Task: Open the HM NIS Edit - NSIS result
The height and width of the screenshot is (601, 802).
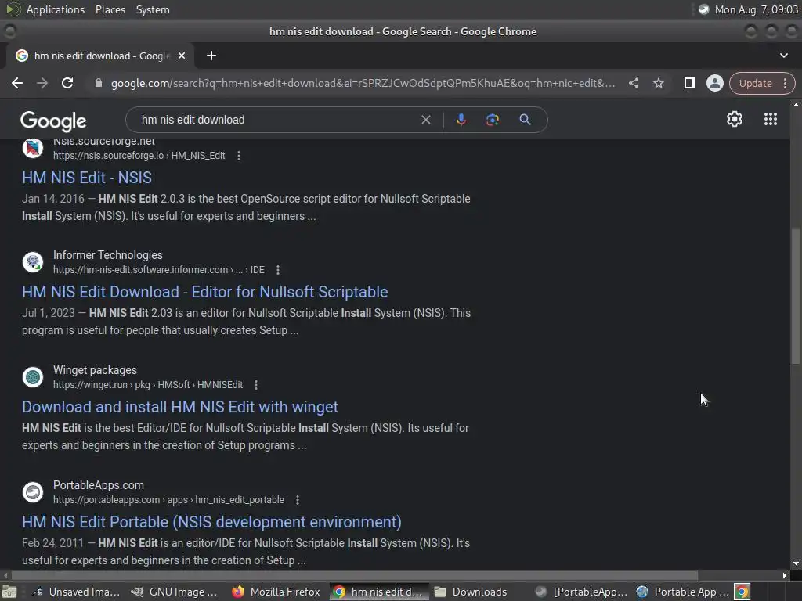Action: (87, 178)
